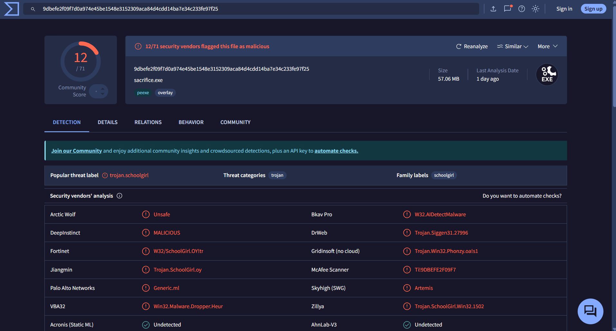Image resolution: width=616 pixels, height=331 pixels.
Task: Click the search magnifier icon
Action: (x=33, y=9)
